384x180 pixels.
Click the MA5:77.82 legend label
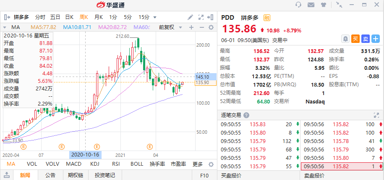point(43,27)
